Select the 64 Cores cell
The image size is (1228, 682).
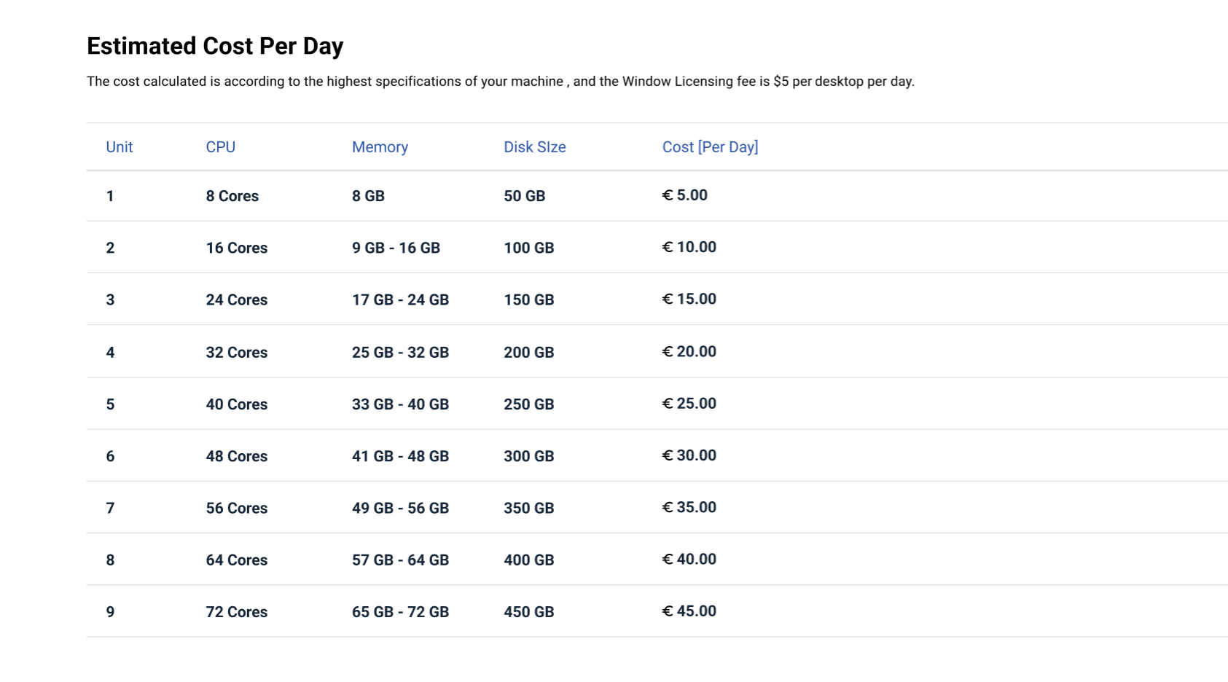tap(237, 560)
